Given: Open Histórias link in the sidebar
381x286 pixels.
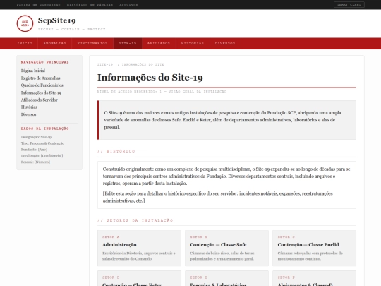Looking at the screenshot, I should [29, 107].
